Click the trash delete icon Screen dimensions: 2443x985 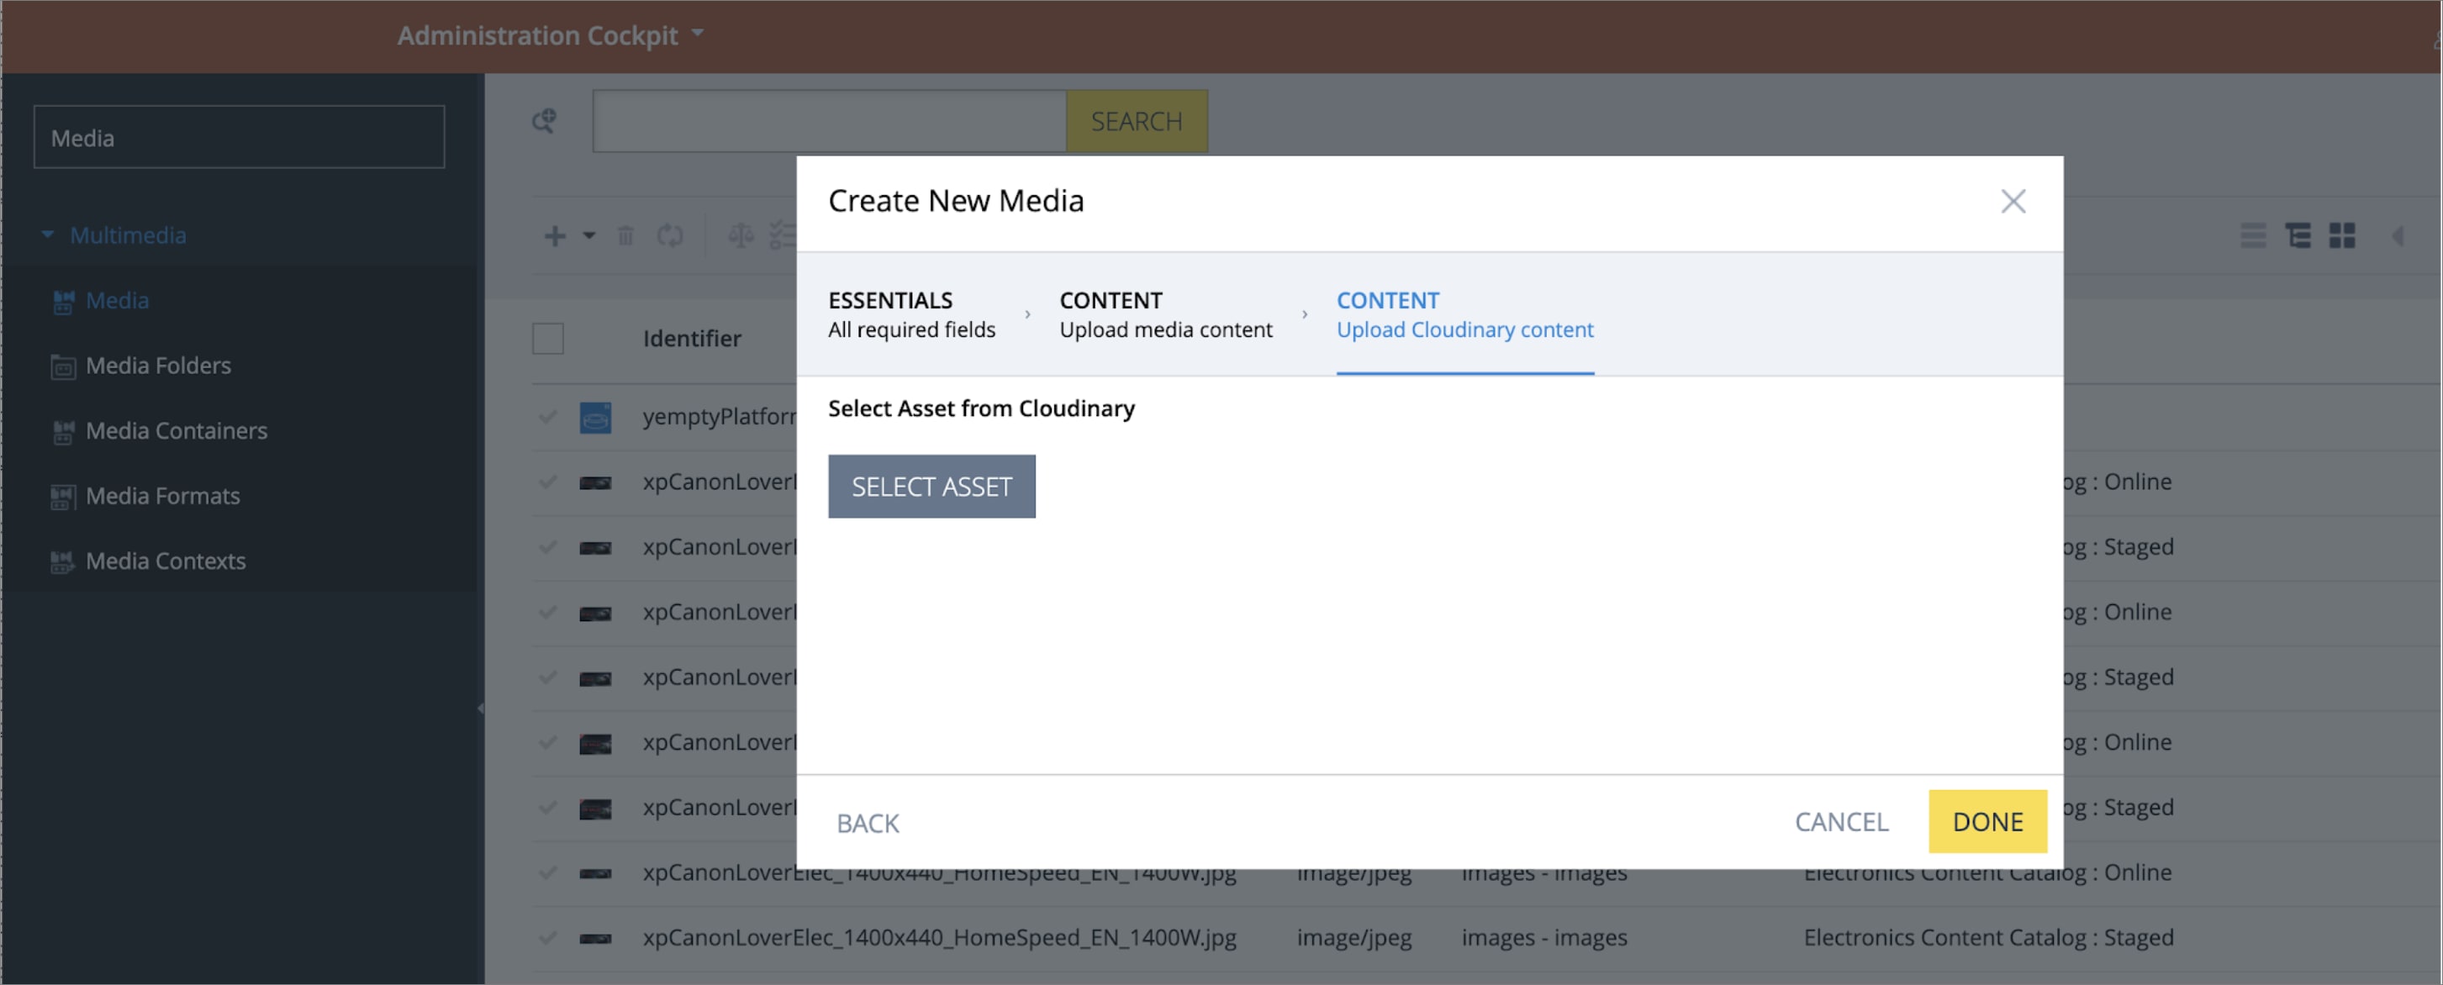click(625, 235)
